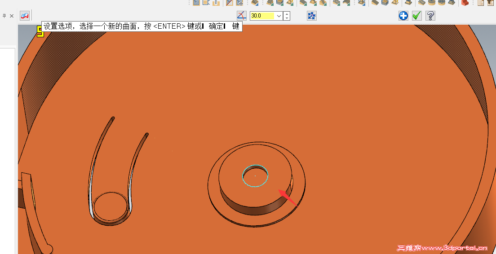
Task: Click the 30.0 angle input field
Action: pyautogui.click(x=262, y=16)
